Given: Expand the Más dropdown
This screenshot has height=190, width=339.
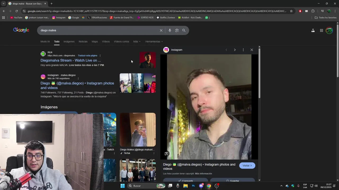Looking at the screenshot, I should [137, 41].
